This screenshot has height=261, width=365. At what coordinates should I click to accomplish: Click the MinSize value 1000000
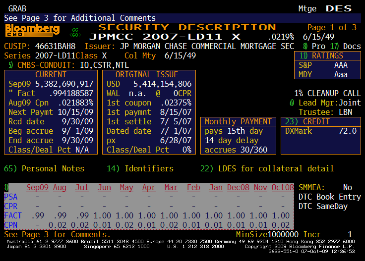pyautogui.click(x=283, y=234)
